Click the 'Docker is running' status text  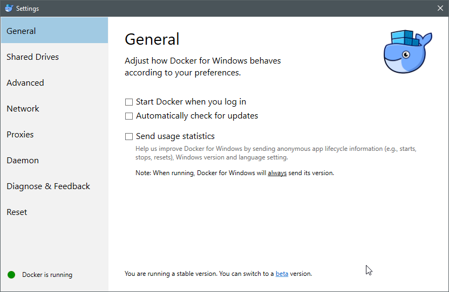(47, 275)
